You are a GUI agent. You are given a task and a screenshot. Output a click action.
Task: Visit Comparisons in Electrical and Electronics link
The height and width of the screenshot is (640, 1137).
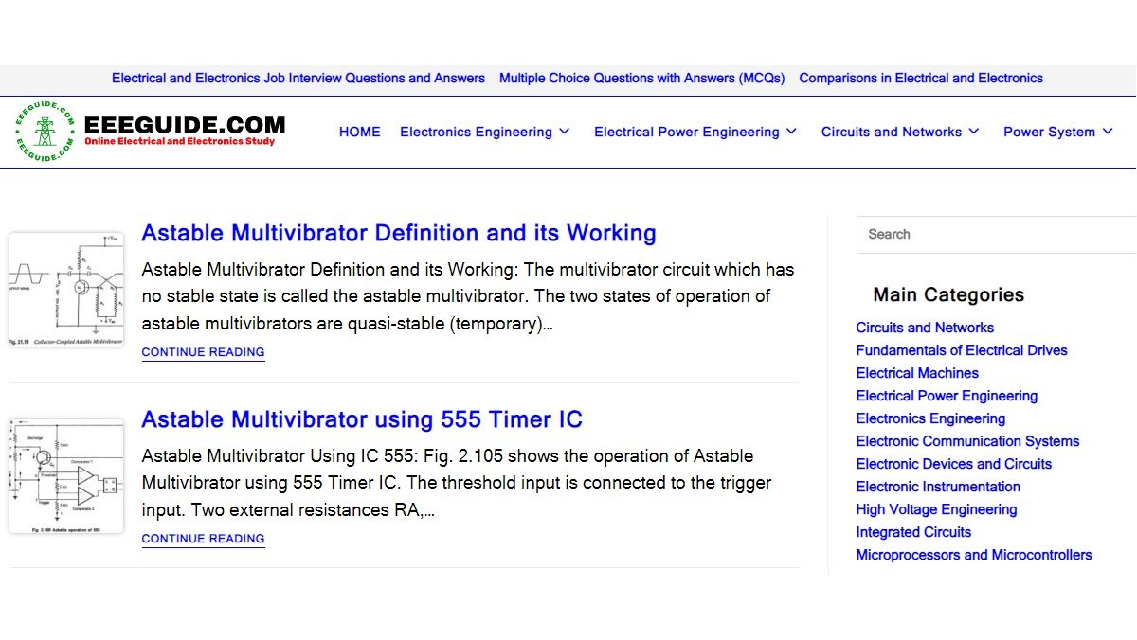[x=920, y=79]
